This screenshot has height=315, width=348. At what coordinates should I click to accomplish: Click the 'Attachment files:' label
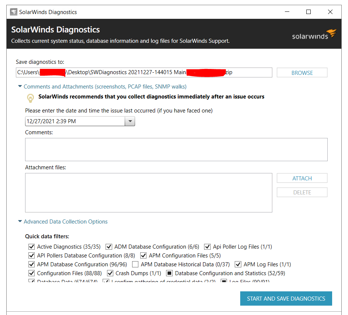(x=45, y=167)
